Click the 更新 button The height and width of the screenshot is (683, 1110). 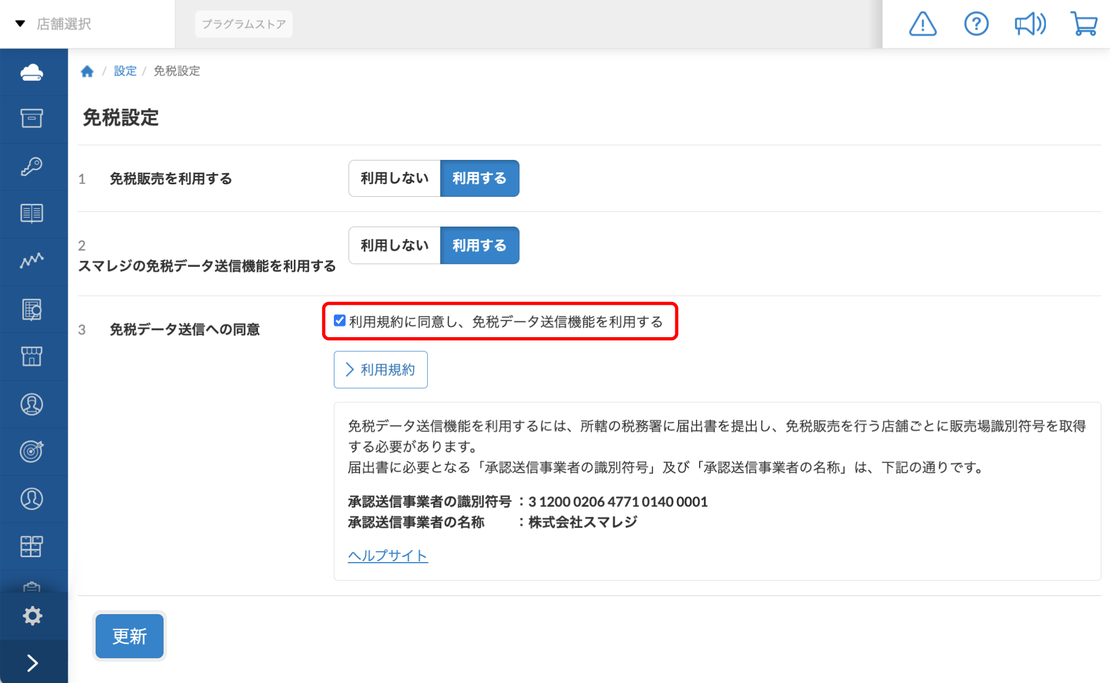click(130, 636)
